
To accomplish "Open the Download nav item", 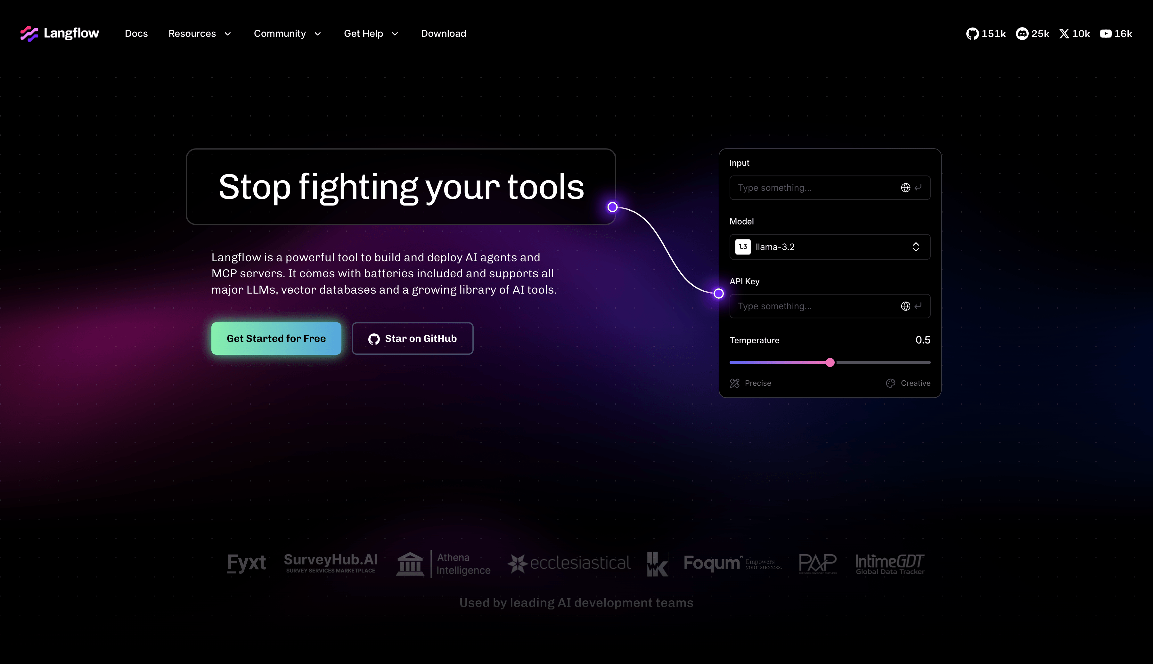I will (x=443, y=33).
